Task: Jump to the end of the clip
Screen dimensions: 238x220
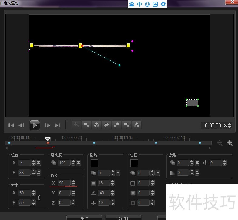Action: click(58, 125)
